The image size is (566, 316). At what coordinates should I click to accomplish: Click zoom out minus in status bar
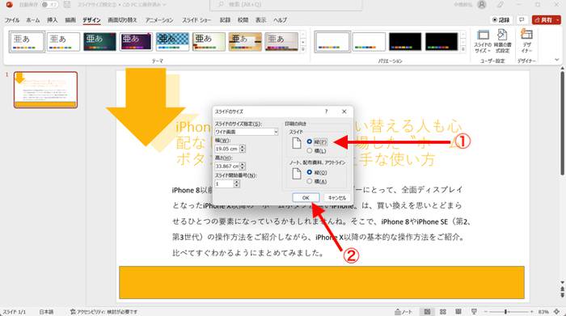click(486, 312)
